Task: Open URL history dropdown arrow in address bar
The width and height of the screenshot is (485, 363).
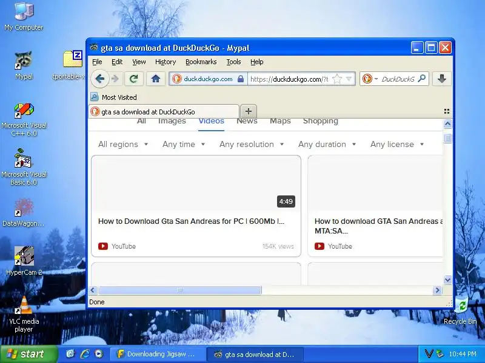Action: pos(349,79)
